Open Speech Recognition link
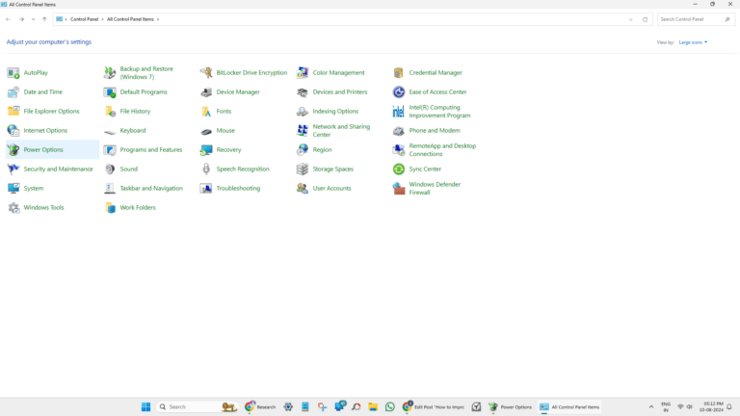Viewport: 740px width, 416px height. pos(243,169)
